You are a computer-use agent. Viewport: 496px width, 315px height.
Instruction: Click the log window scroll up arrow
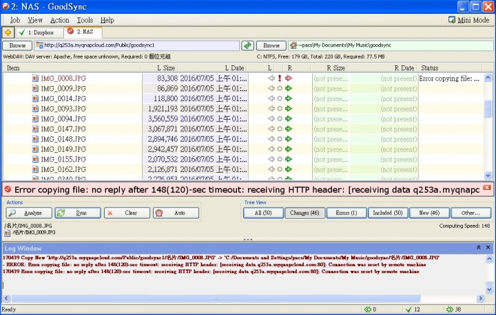click(489, 259)
